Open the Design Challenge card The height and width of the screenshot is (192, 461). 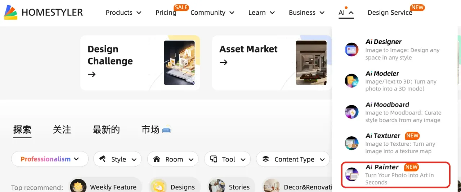[x=140, y=63]
